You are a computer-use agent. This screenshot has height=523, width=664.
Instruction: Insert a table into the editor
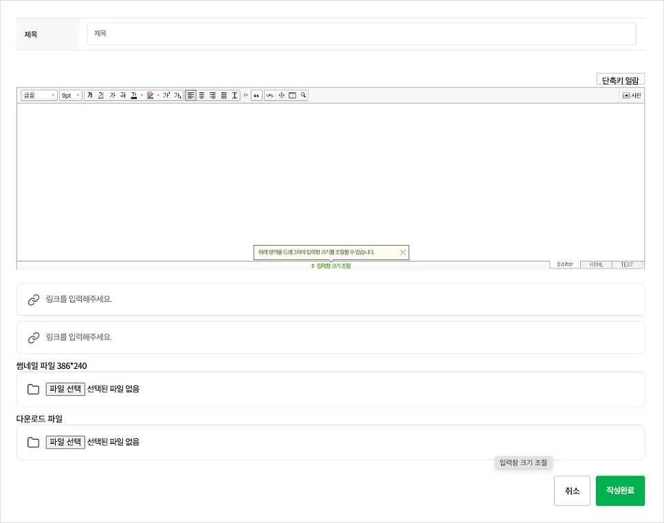(x=292, y=96)
